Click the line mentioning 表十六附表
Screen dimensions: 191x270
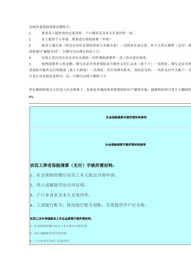point(110,70)
